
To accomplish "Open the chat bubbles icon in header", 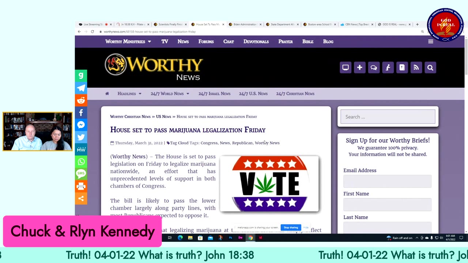I will (x=374, y=68).
